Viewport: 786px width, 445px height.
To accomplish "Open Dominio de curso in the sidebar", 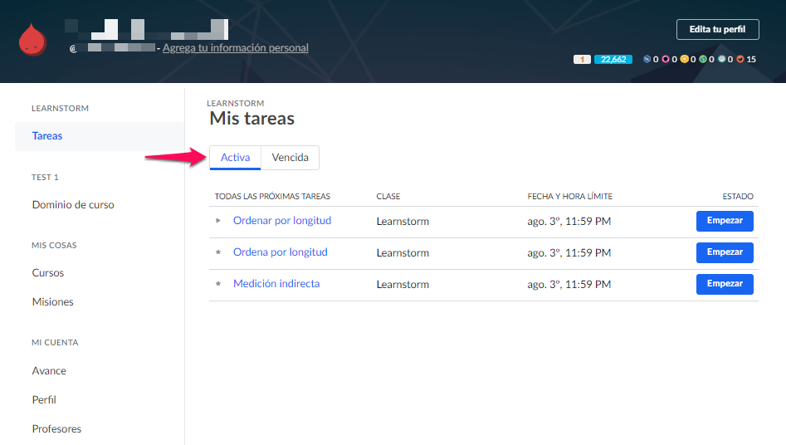I will point(73,205).
